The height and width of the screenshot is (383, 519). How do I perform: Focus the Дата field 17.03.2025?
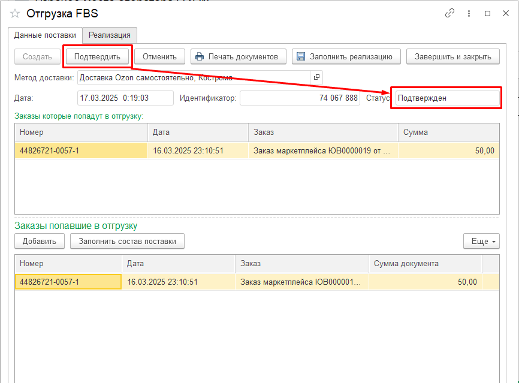[125, 98]
